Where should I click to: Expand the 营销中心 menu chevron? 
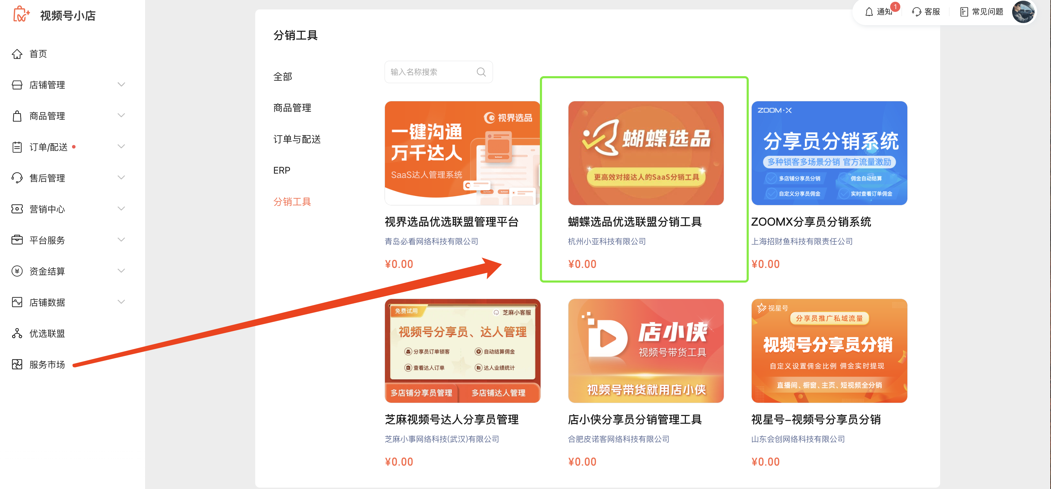pos(121,209)
